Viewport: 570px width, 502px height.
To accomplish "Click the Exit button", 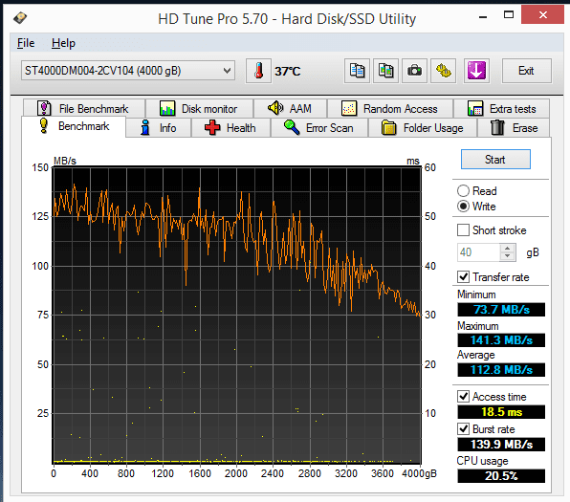I will (x=526, y=71).
